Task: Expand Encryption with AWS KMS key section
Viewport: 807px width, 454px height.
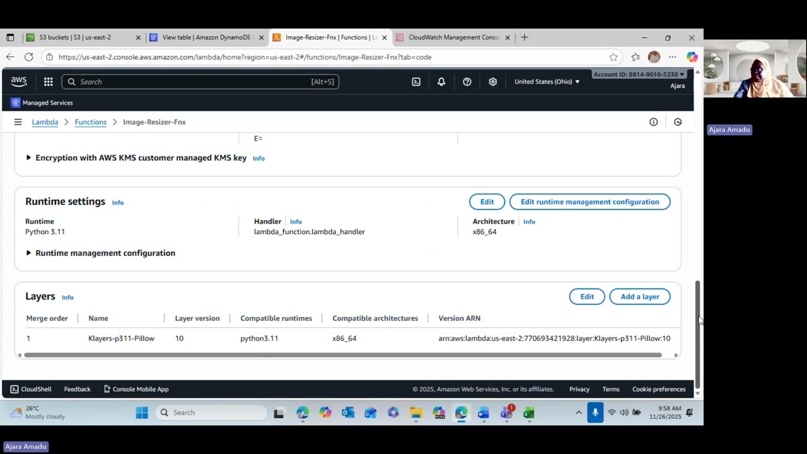Action: 136,158
